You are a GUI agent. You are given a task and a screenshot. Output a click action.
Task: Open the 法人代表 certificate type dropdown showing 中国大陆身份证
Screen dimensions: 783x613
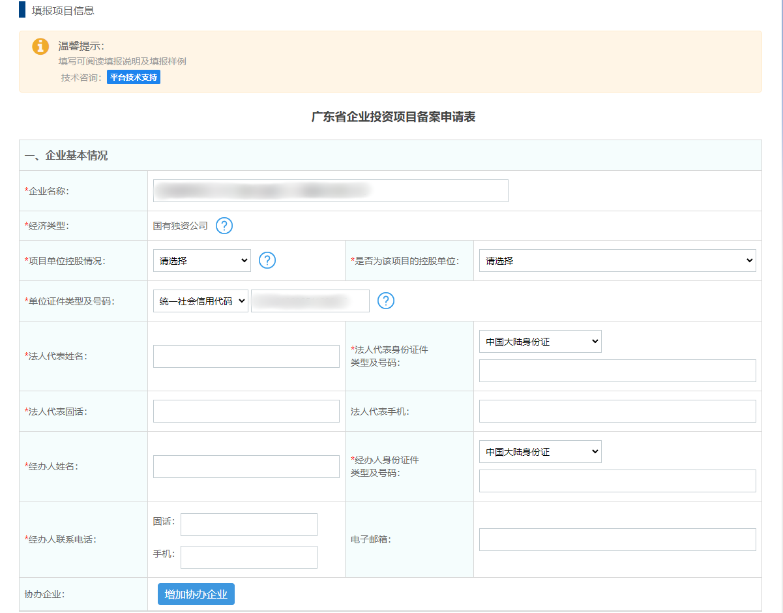point(540,341)
